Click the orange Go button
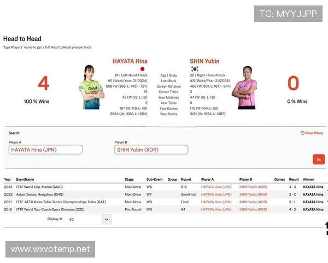This screenshot has width=328, height=263. (319, 159)
